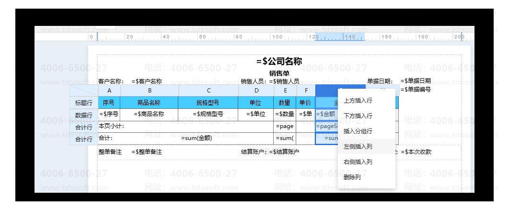The width and height of the screenshot is (509, 210).
Task: Select column header B
Action: (150, 90)
